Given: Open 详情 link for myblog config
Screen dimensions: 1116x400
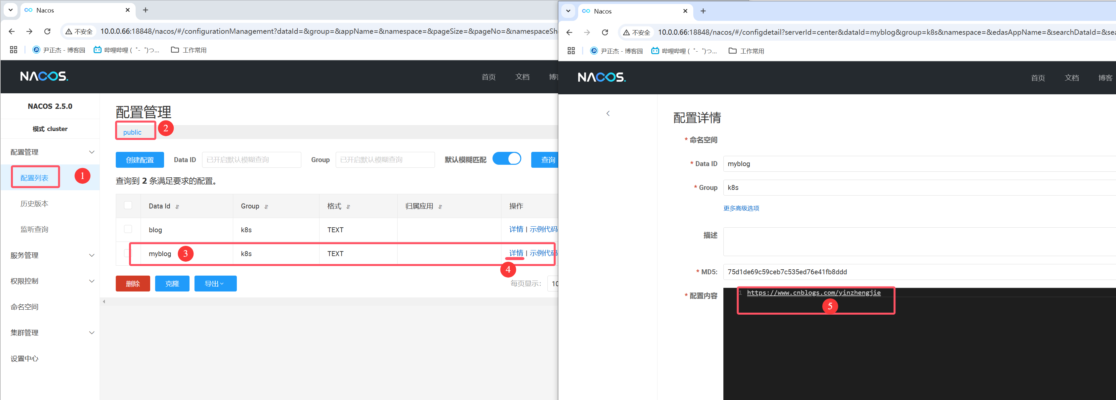Looking at the screenshot, I should 516,253.
